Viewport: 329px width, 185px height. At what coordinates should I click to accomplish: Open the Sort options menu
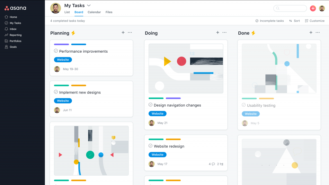tap(294, 21)
